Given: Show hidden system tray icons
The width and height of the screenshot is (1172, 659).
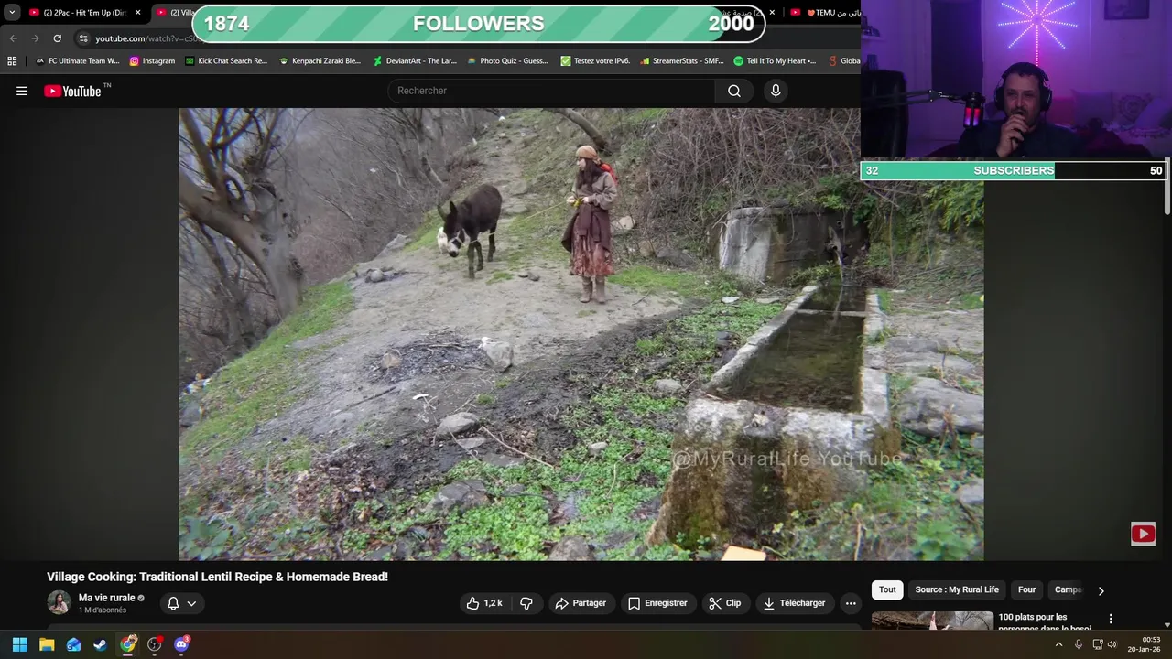Looking at the screenshot, I should (x=1058, y=644).
